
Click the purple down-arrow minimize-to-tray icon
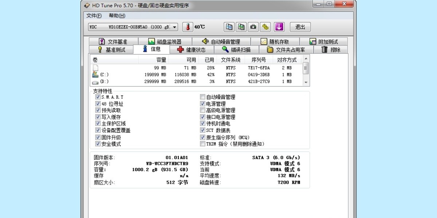279,27
